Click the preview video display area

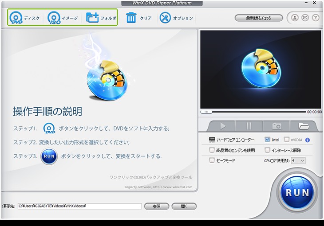261,70
